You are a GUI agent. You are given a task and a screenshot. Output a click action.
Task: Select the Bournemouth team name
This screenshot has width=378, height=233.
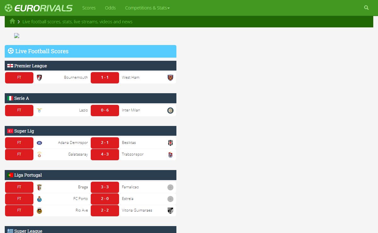point(76,77)
